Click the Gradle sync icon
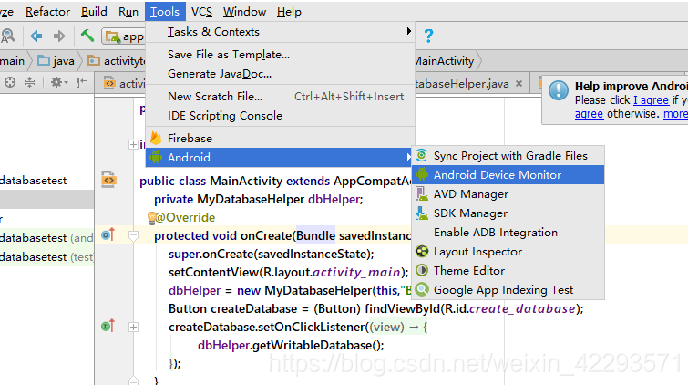The height and width of the screenshot is (385, 688). click(422, 155)
